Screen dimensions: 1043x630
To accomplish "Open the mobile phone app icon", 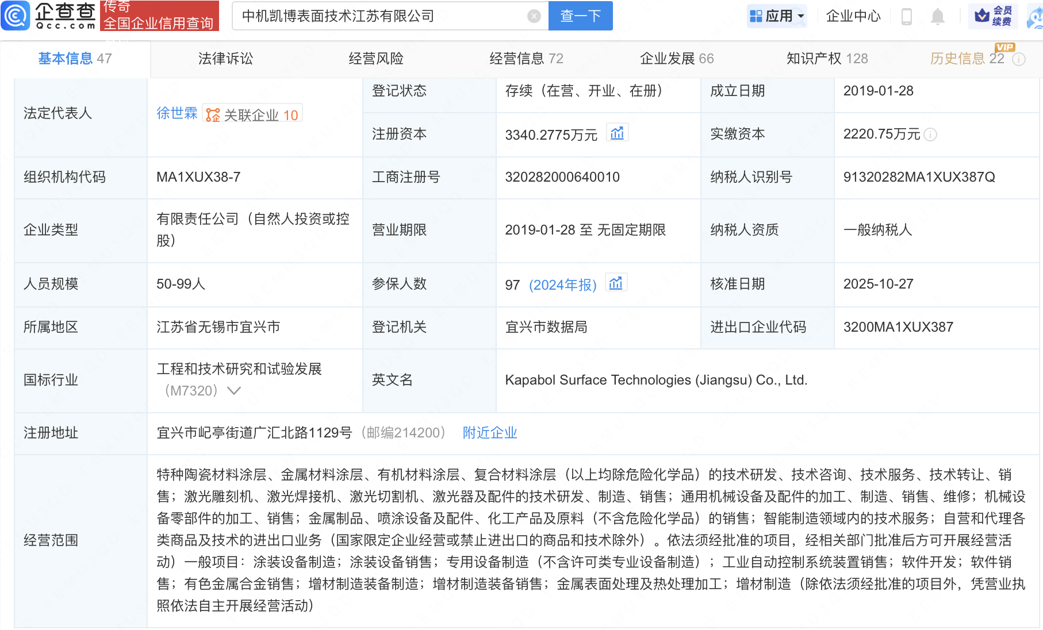I will 907,16.
